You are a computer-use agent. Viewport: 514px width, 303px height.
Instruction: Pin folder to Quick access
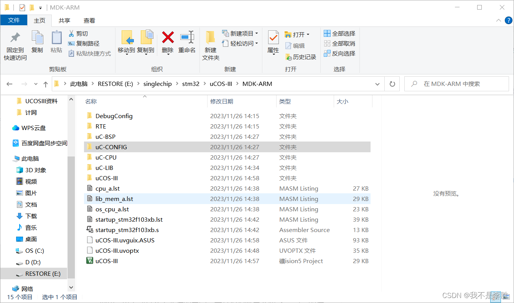point(15,46)
